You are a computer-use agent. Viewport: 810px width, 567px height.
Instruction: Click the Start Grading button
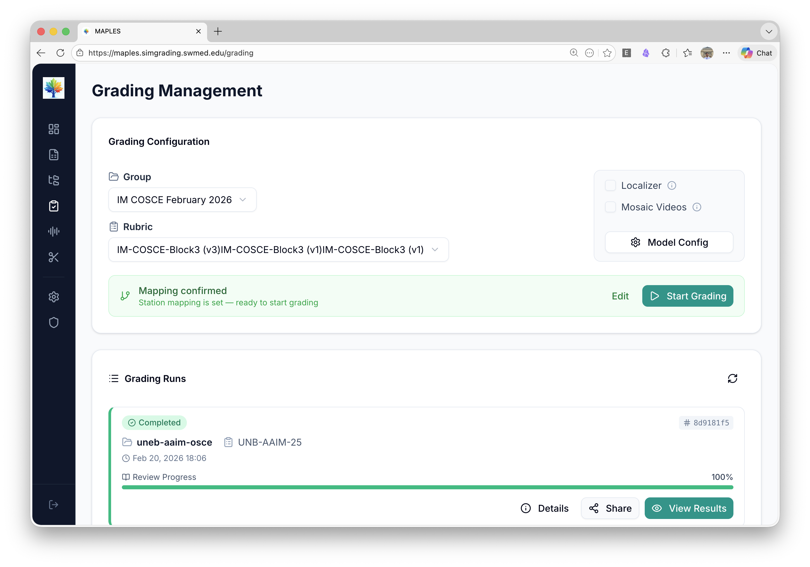pyautogui.click(x=687, y=296)
